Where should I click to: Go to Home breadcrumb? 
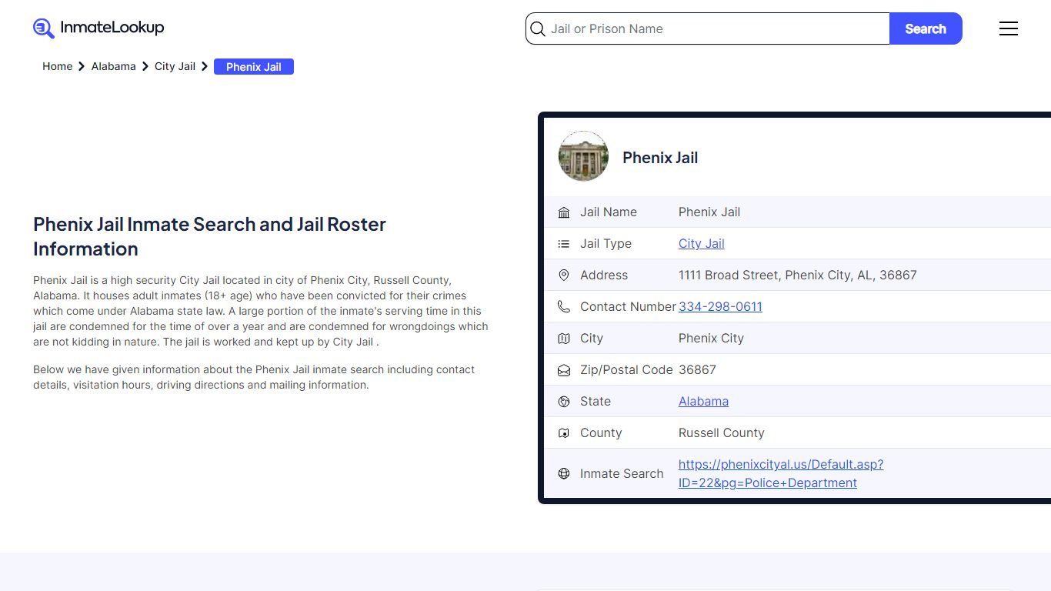click(58, 66)
